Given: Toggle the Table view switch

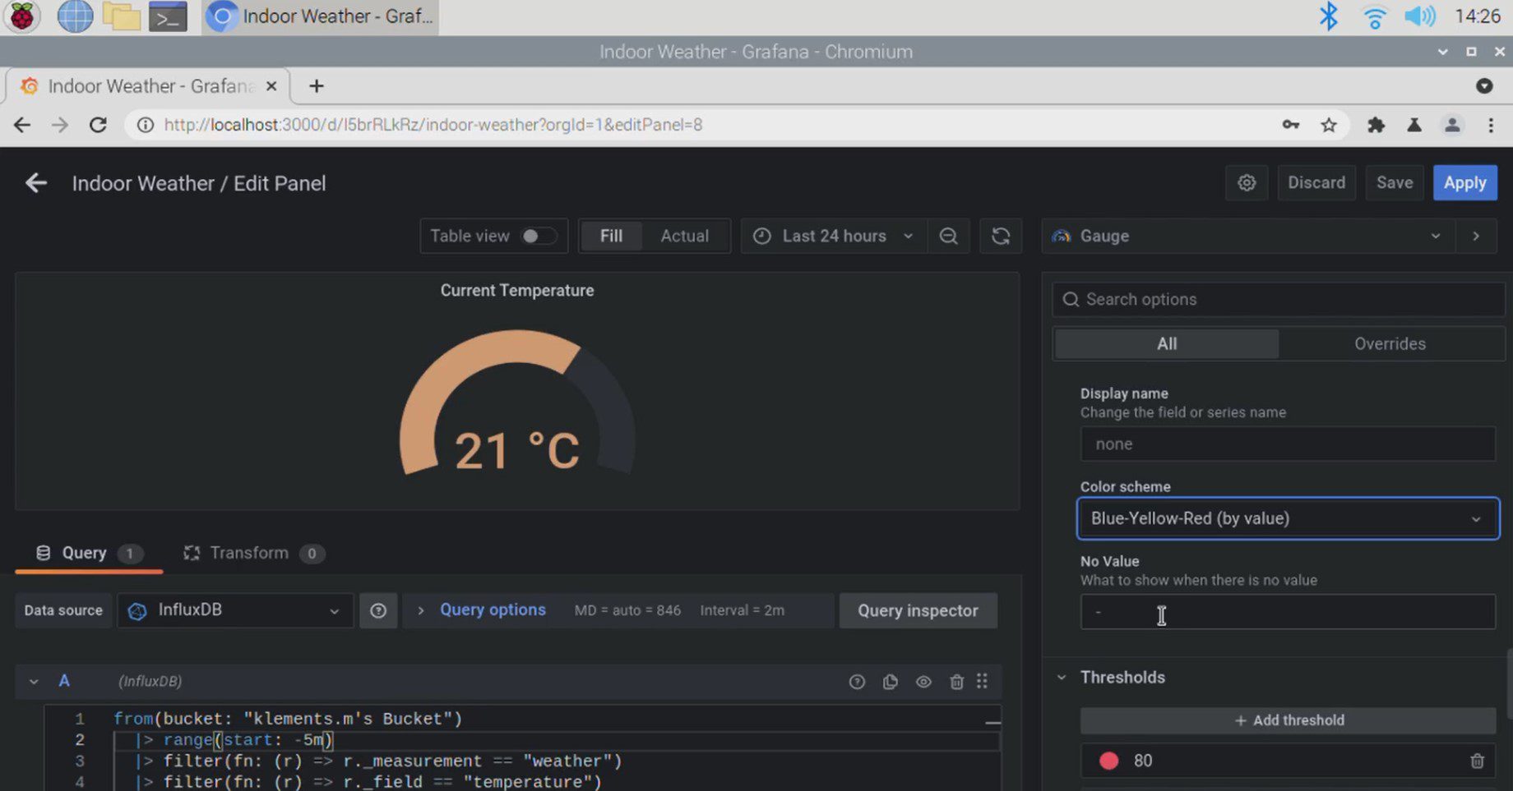Looking at the screenshot, I should click(539, 237).
